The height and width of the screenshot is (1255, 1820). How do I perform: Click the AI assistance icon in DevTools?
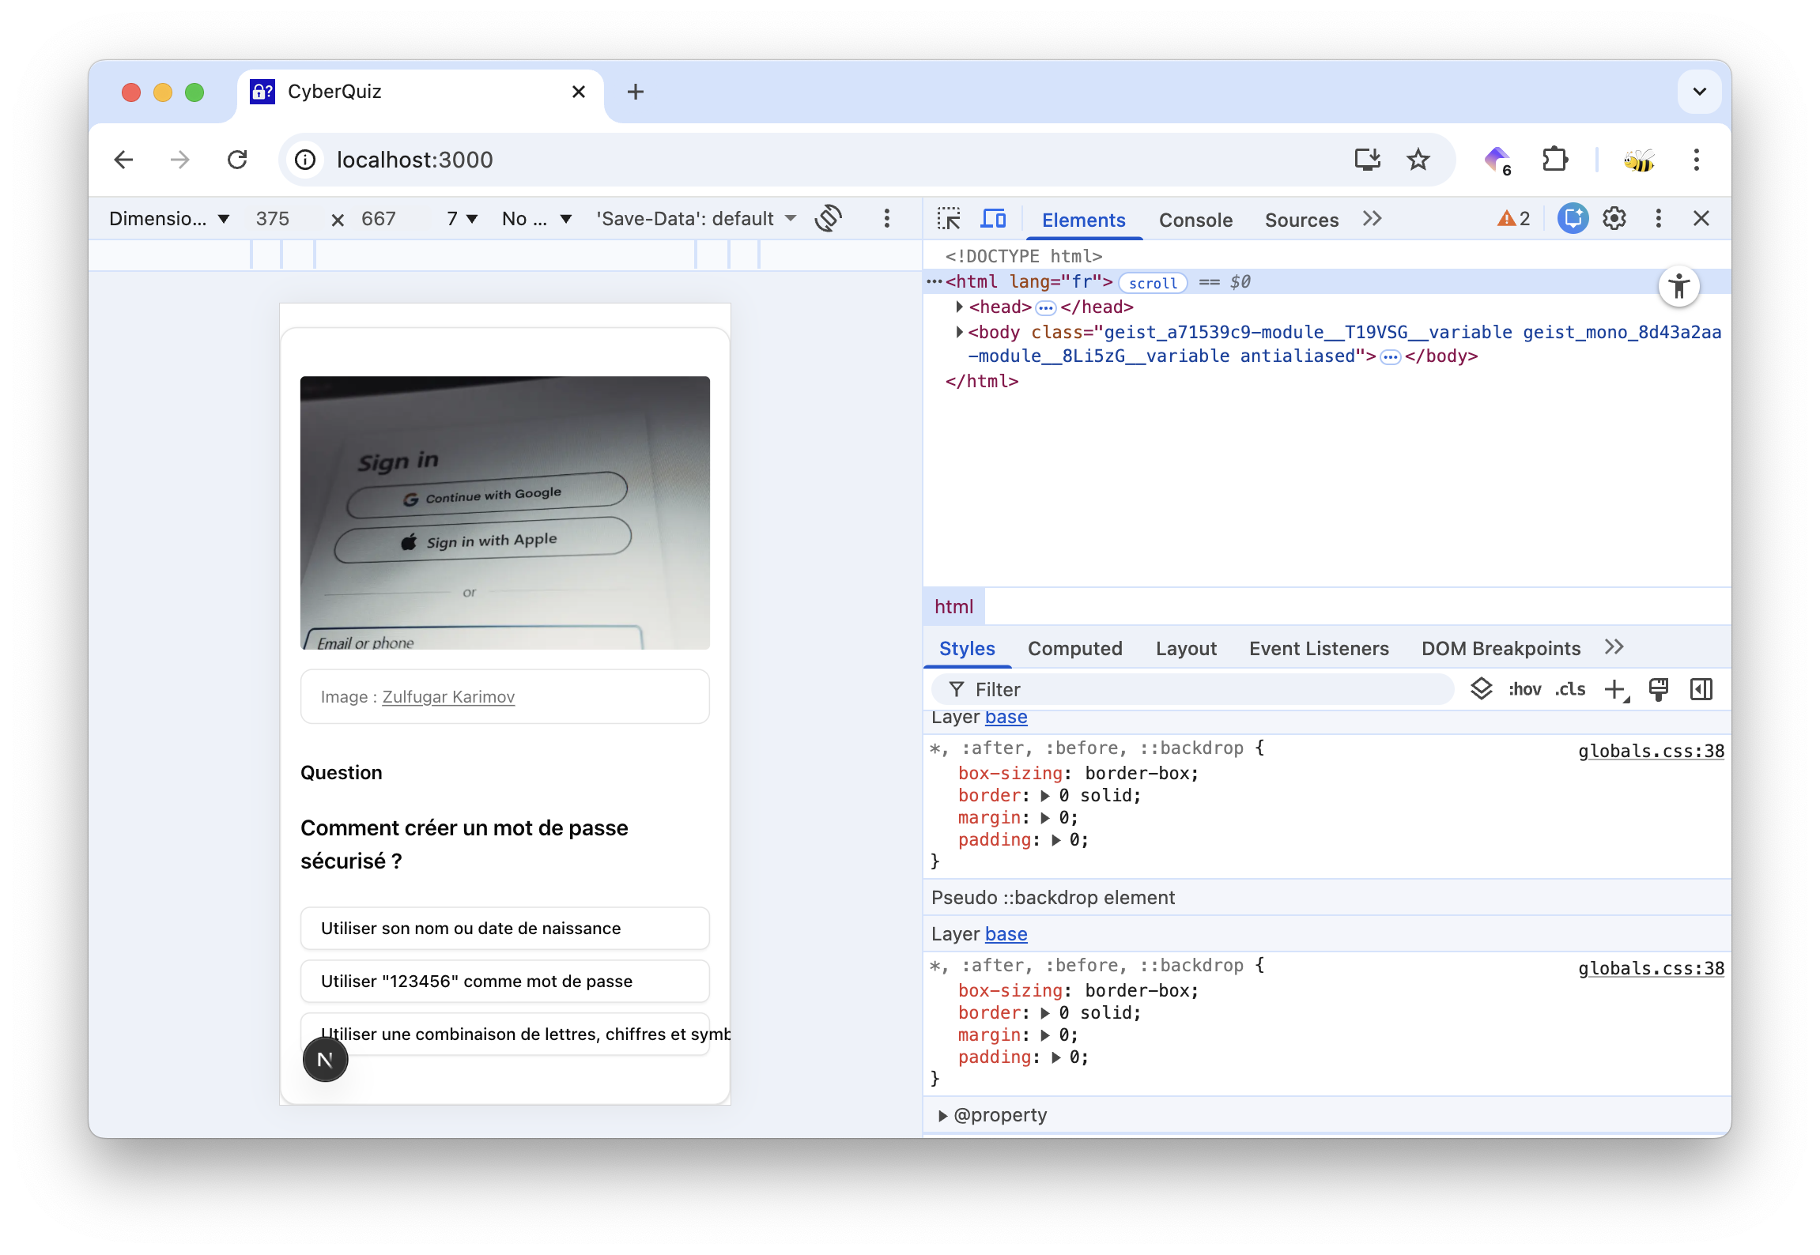tap(1573, 219)
